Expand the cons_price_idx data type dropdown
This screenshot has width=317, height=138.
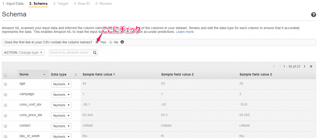(61, 115)
